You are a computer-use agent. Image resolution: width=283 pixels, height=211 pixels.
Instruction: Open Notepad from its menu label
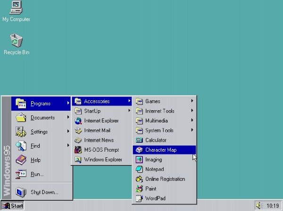[155, 170]
